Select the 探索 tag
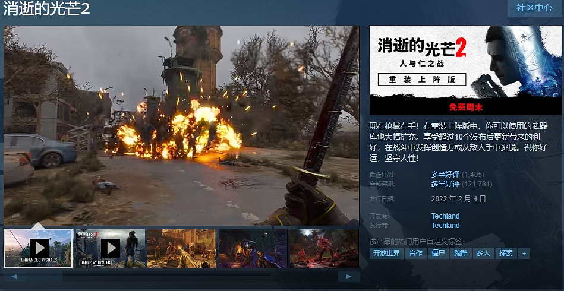564x291 pixels. click(x=506, y=253)
